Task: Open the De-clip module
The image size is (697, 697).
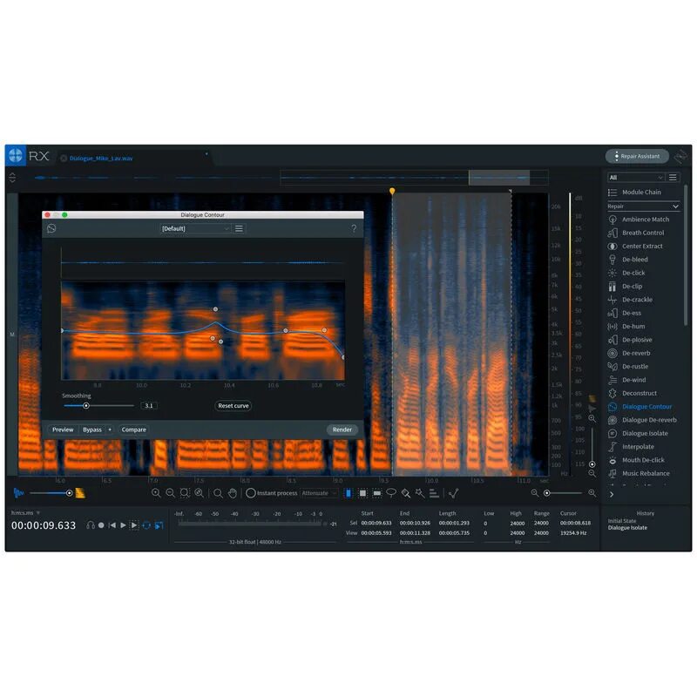Action: click(625, 287)
